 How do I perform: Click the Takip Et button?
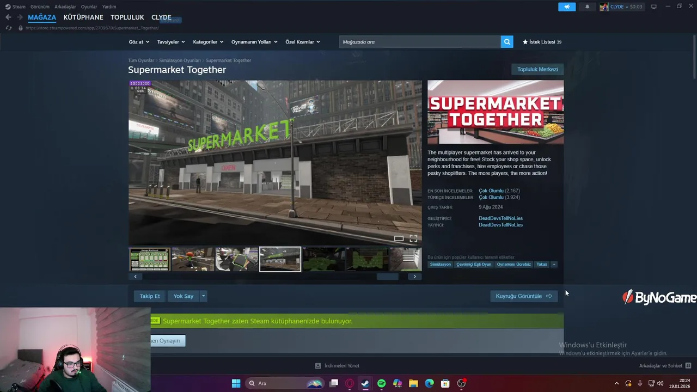click(150, 296)
